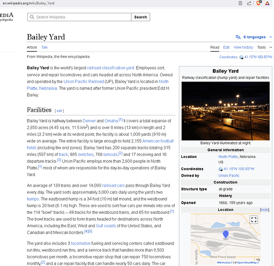
Task: Hide the Location map section
Action: click(x=264, y=210)
